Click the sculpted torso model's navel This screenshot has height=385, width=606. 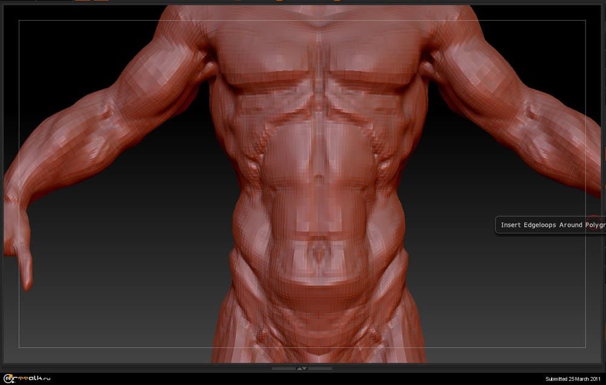[318, 255]
